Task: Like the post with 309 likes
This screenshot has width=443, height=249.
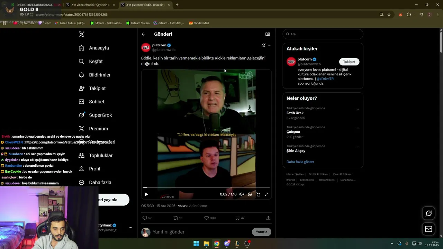Action: (x=210, y=218)
